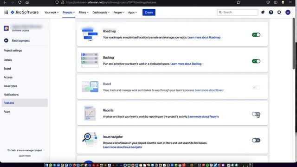Open Finder from the Dock
The image size is (297, 167).
point(46,165)
